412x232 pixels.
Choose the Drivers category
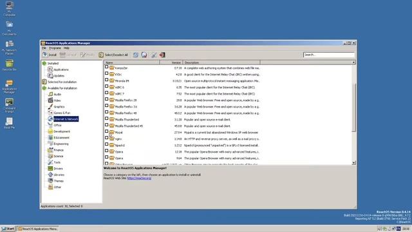[x=58, y=169]
